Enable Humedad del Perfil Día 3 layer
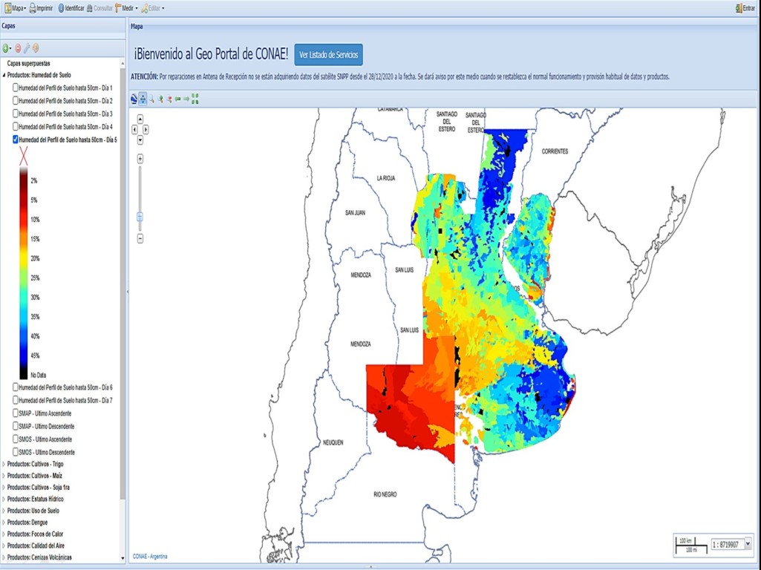Image resolution: width=761 pixels, height=570 pixels. pos(16,114)
